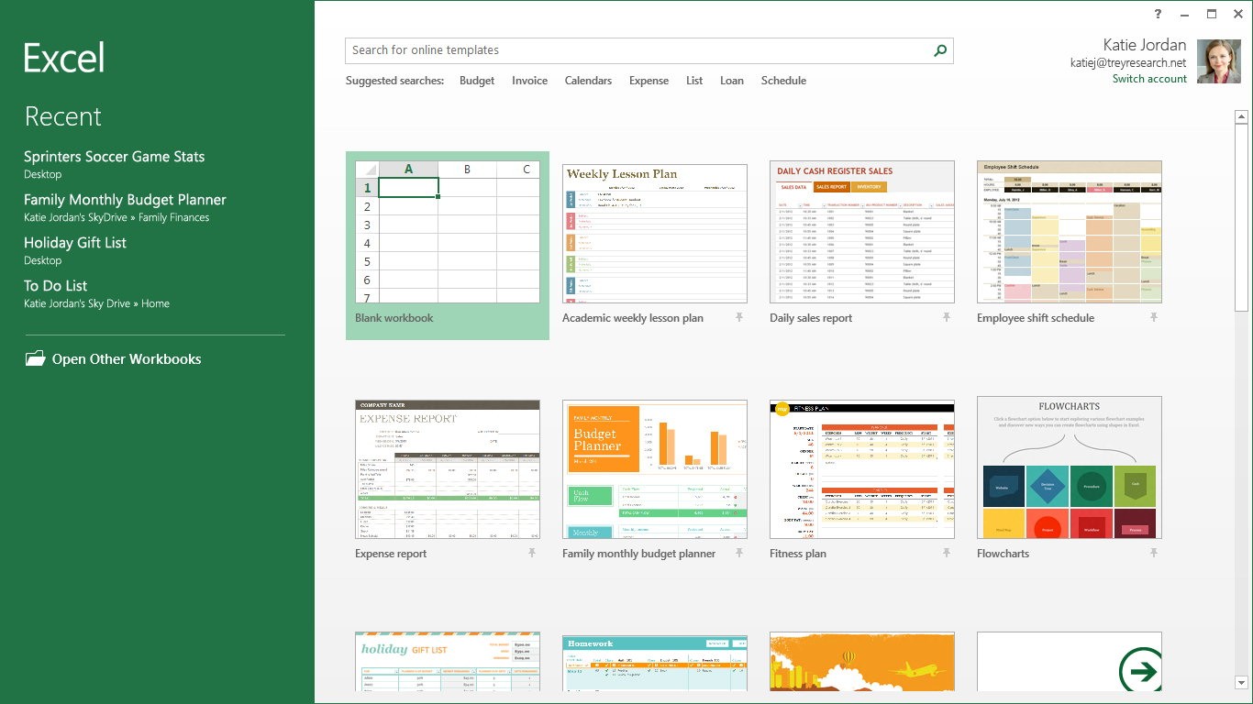Click the Blank workbook label

[x=394, y=318]
